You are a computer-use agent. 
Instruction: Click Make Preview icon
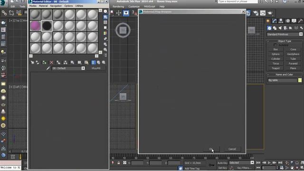(105, 39)
